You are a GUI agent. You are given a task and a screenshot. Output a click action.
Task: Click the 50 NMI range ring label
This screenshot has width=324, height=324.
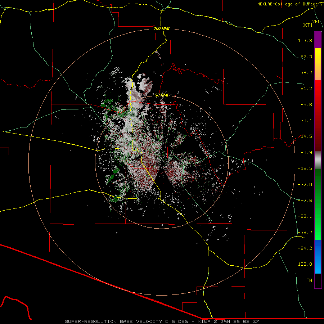coord(162,95)
